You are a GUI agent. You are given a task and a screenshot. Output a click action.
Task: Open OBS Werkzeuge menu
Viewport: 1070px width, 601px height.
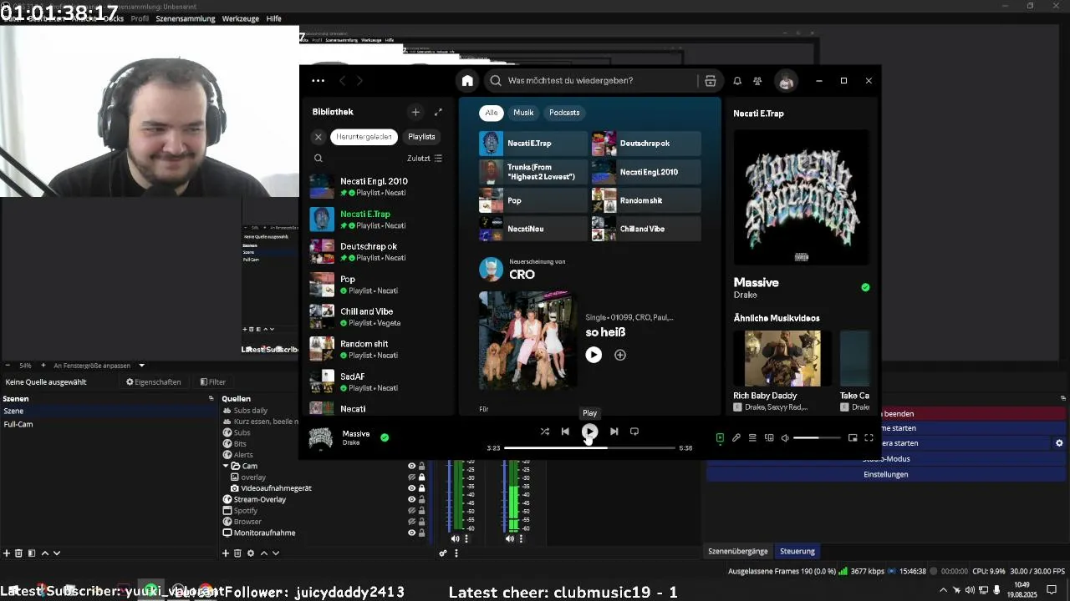[240, 18]
